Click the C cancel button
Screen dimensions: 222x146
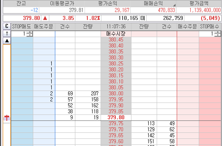tap(7, 26)
